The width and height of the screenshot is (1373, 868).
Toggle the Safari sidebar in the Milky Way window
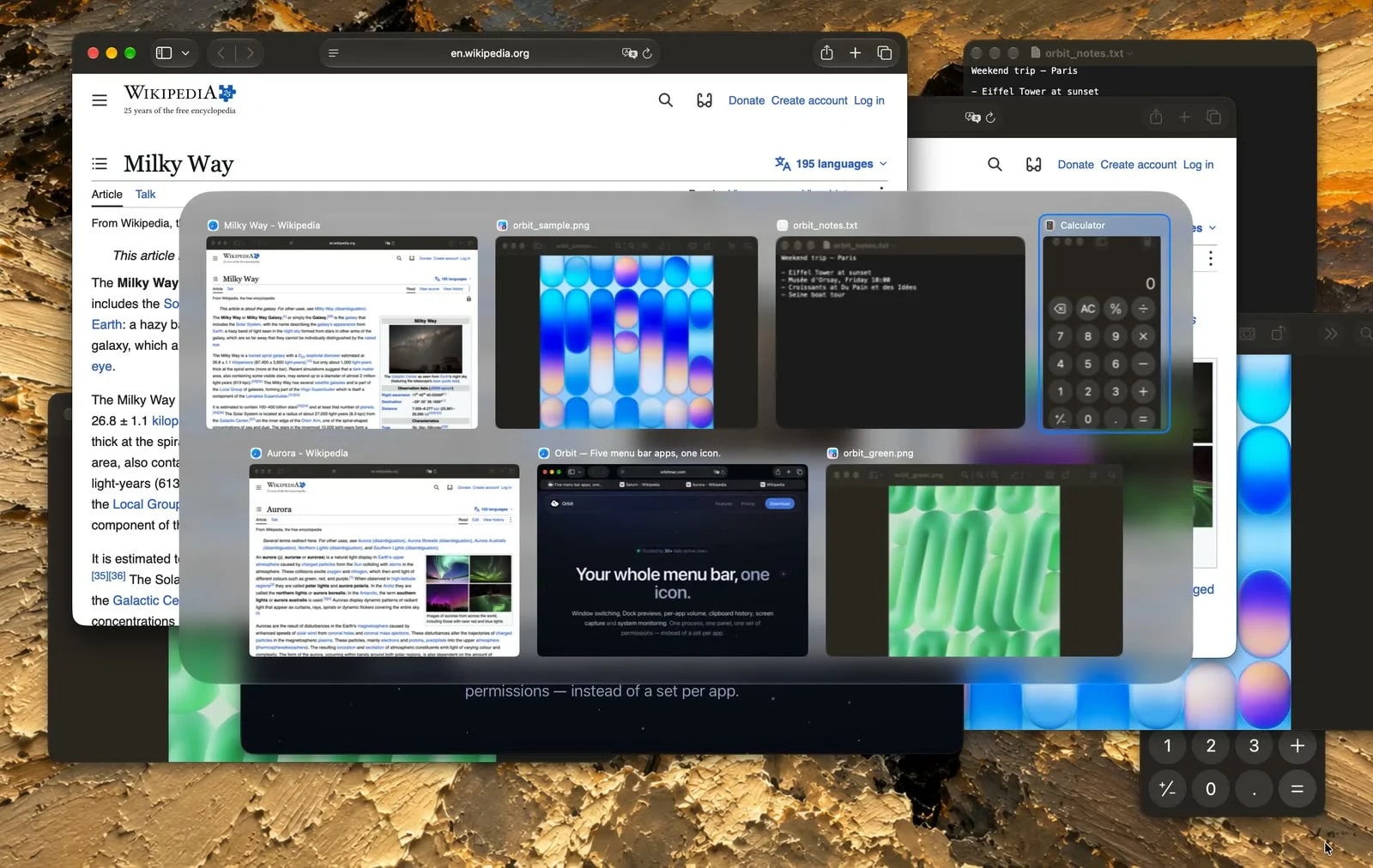coord(164,53)
